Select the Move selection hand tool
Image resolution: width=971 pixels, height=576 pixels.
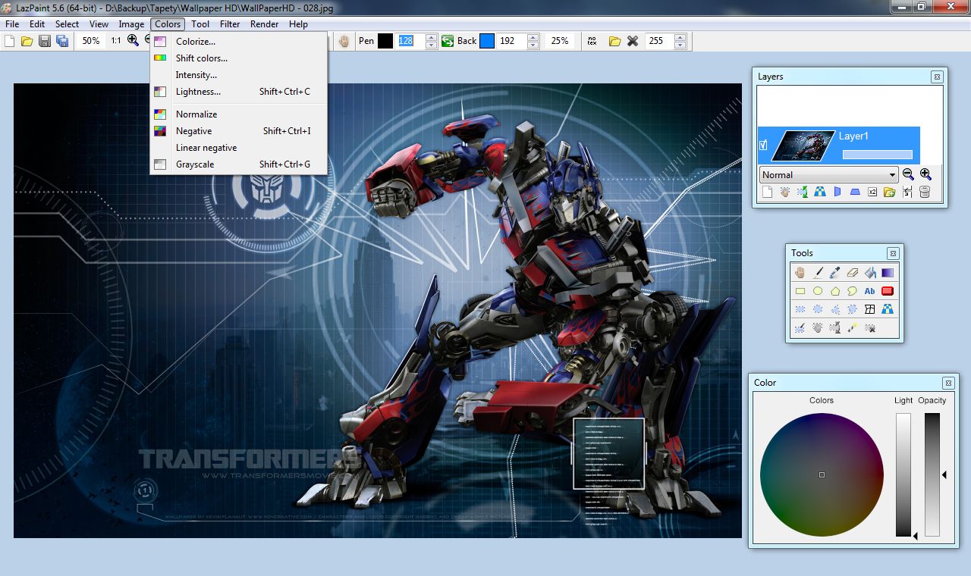818,328
